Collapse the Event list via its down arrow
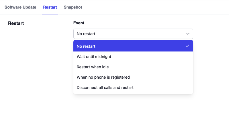The image size is (229, 121). pos(188,34)
